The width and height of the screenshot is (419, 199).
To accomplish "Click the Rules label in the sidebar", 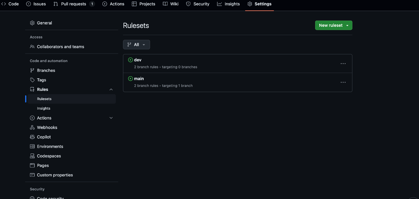I will point(42,90).
